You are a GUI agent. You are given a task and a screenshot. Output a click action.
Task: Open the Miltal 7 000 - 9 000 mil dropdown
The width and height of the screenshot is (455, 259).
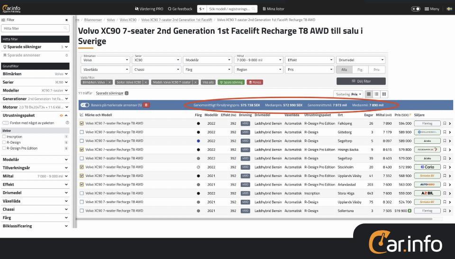[259, 60]
